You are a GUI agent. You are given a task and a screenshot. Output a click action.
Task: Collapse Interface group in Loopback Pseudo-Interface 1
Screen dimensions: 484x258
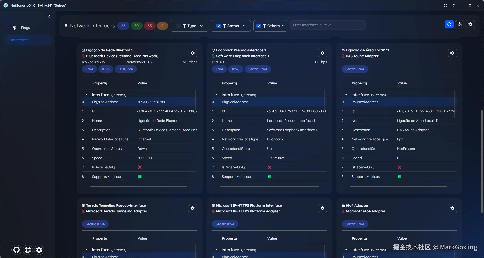[216, 95]
